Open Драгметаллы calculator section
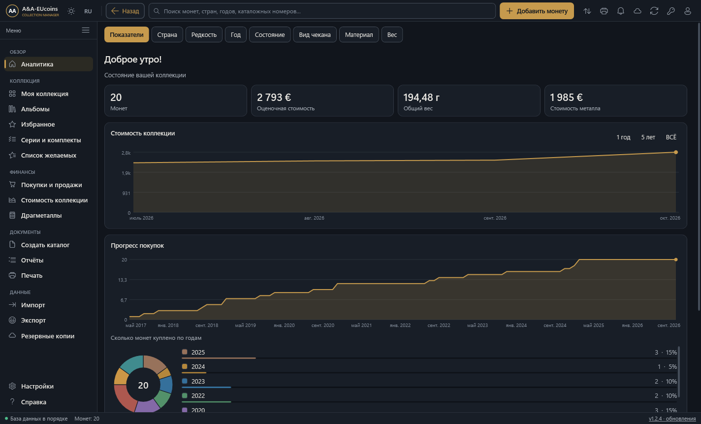Image resolution: width=701 pixels, height=424 pixels. [x=49, y=215]
